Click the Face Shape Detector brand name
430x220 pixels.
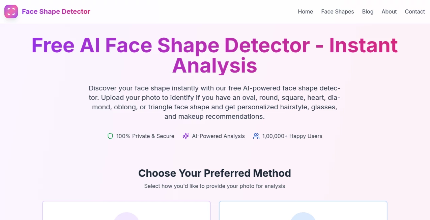(56, 11)
